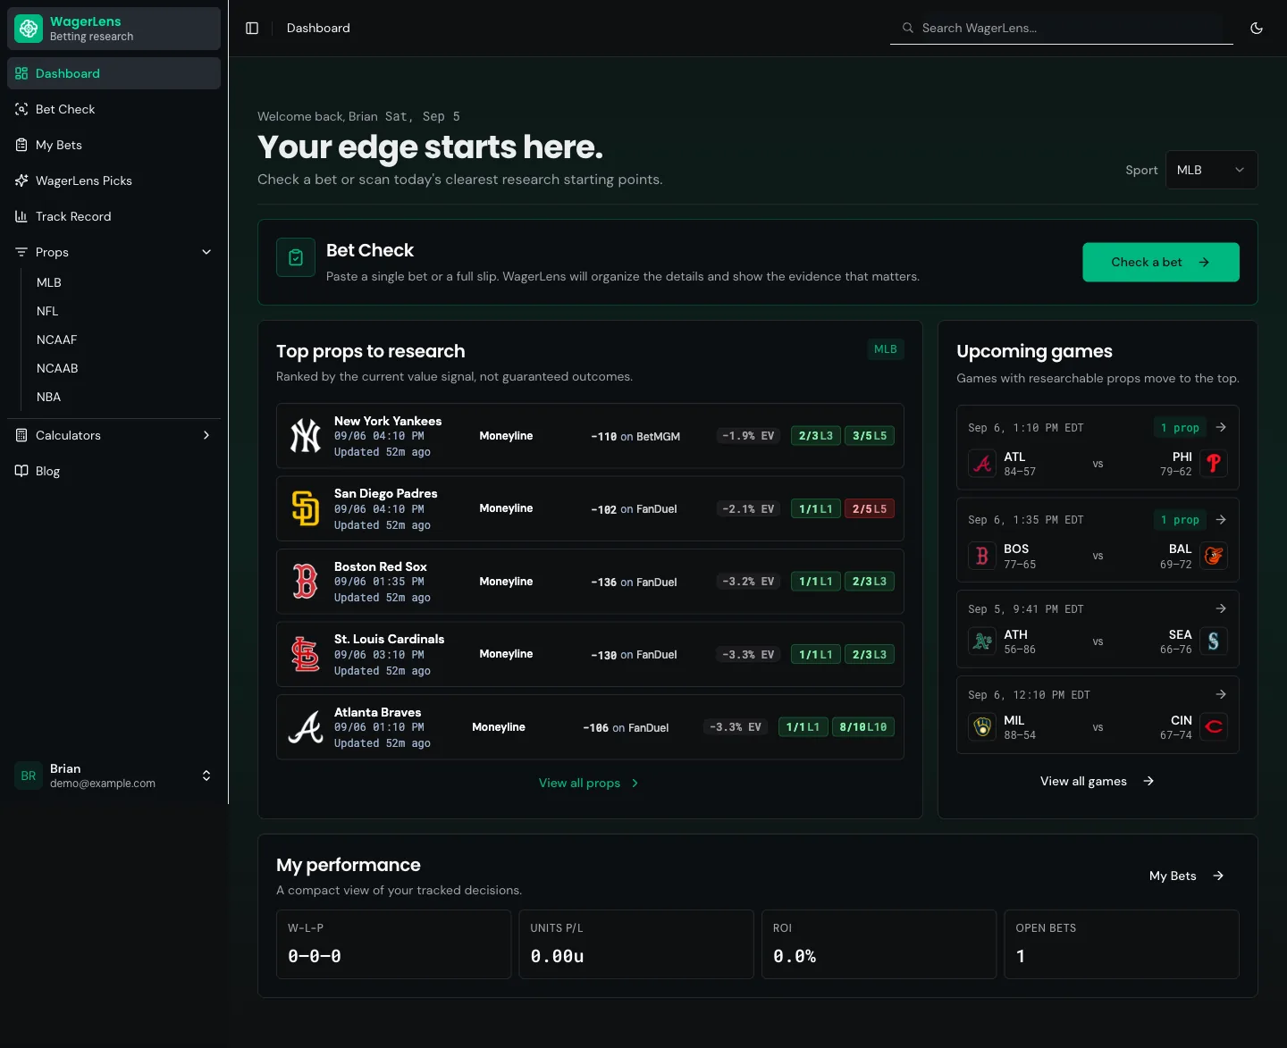Click the CIN Reds logo
Screen dimensions: 1287x1048
(x=1214, y=727)
